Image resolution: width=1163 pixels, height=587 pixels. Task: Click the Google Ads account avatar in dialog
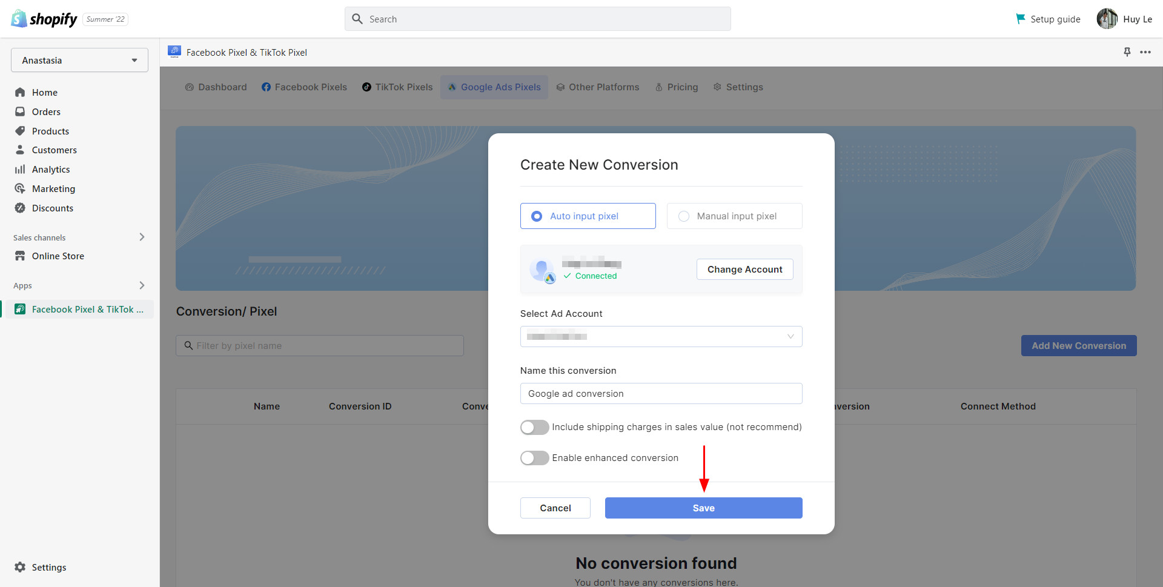(x=542, y=270)
